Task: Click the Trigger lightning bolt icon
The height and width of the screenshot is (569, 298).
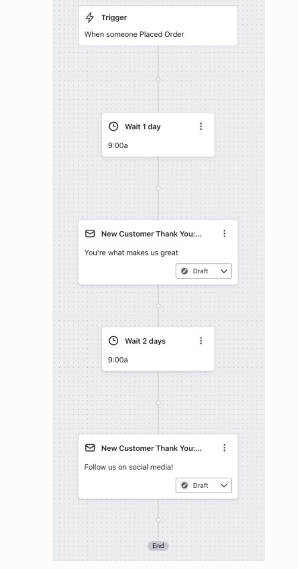Action: coord(90,18)
